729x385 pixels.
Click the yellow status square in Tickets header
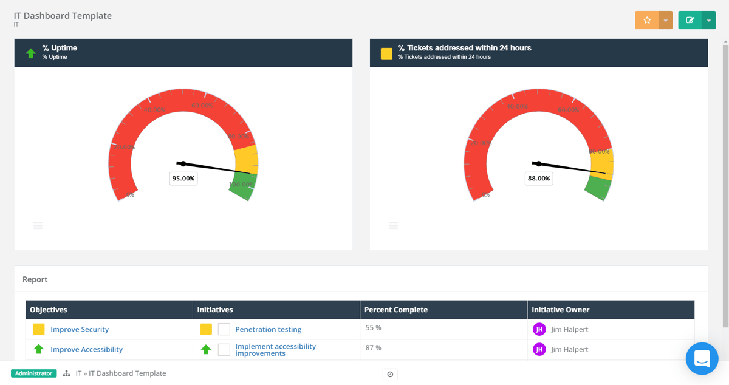pyautogui.click(x=386, y=53)
